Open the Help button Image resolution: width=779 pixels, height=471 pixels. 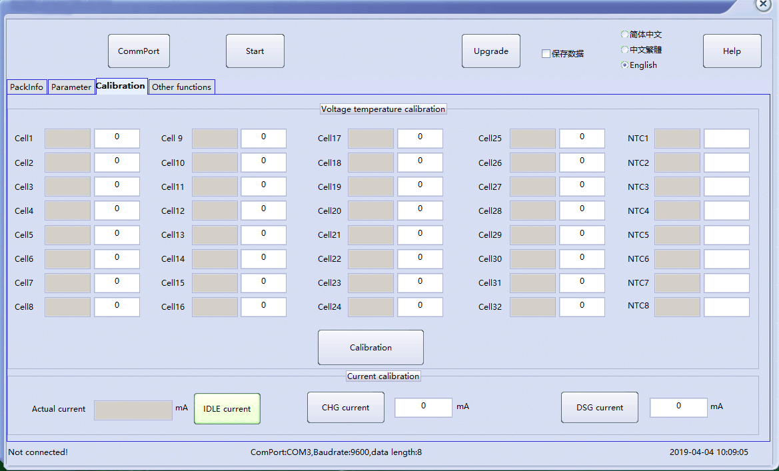click(x=732, y=51)
